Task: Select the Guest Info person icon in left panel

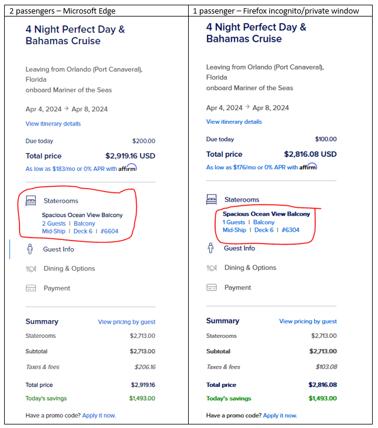Action: point(30,249)
